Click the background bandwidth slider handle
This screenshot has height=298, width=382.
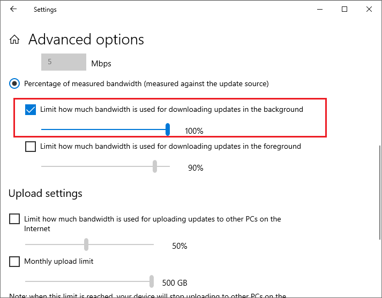point(168,129)
